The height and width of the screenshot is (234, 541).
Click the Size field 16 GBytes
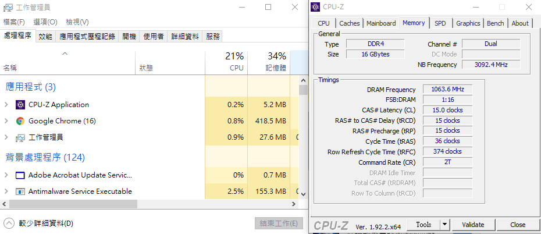coord(375,54)
